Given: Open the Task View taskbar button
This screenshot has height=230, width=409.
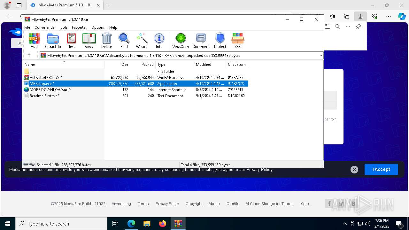Looking at the screenshot, I should [115, 224].
